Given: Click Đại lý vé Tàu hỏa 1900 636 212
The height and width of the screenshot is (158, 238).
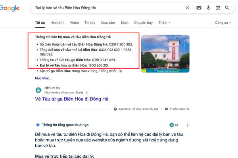Looking at the screenshot, I should pos(74,65).
